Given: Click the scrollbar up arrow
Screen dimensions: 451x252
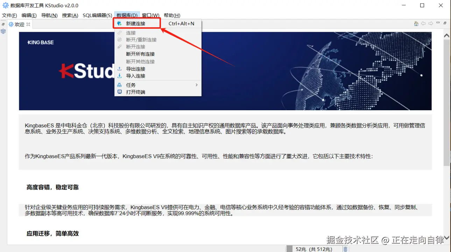Looking at the screenshot, I should click(447, 35).
